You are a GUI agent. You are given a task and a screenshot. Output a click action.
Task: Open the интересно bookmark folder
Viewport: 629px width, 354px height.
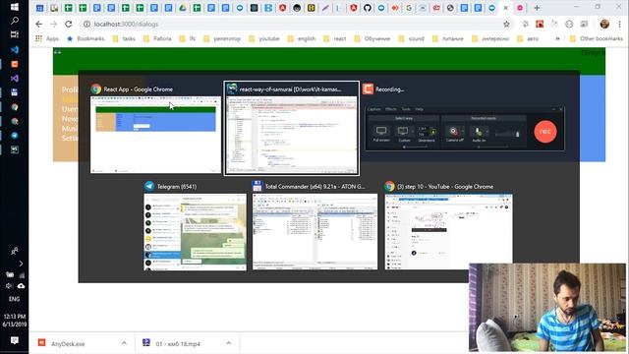490,38
